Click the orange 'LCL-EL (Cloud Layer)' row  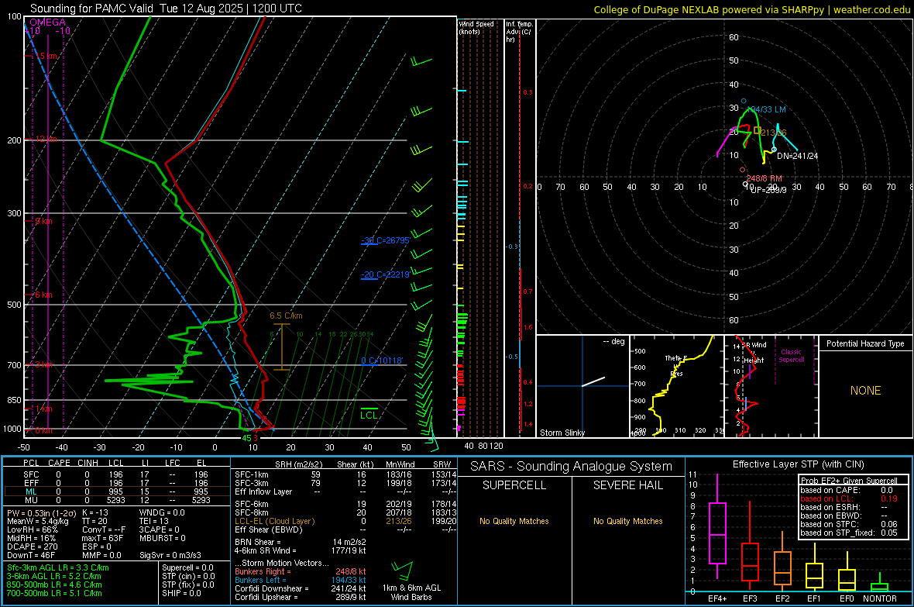[345, 521]
